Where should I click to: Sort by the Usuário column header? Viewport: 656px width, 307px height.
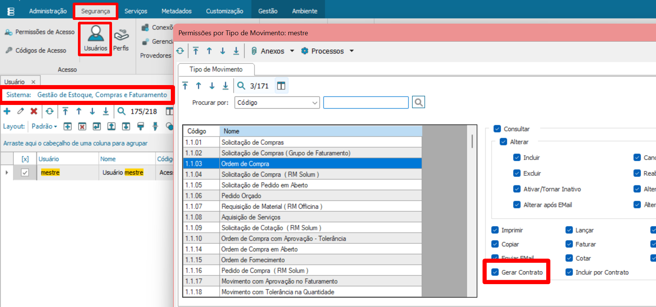pos(67,159)
